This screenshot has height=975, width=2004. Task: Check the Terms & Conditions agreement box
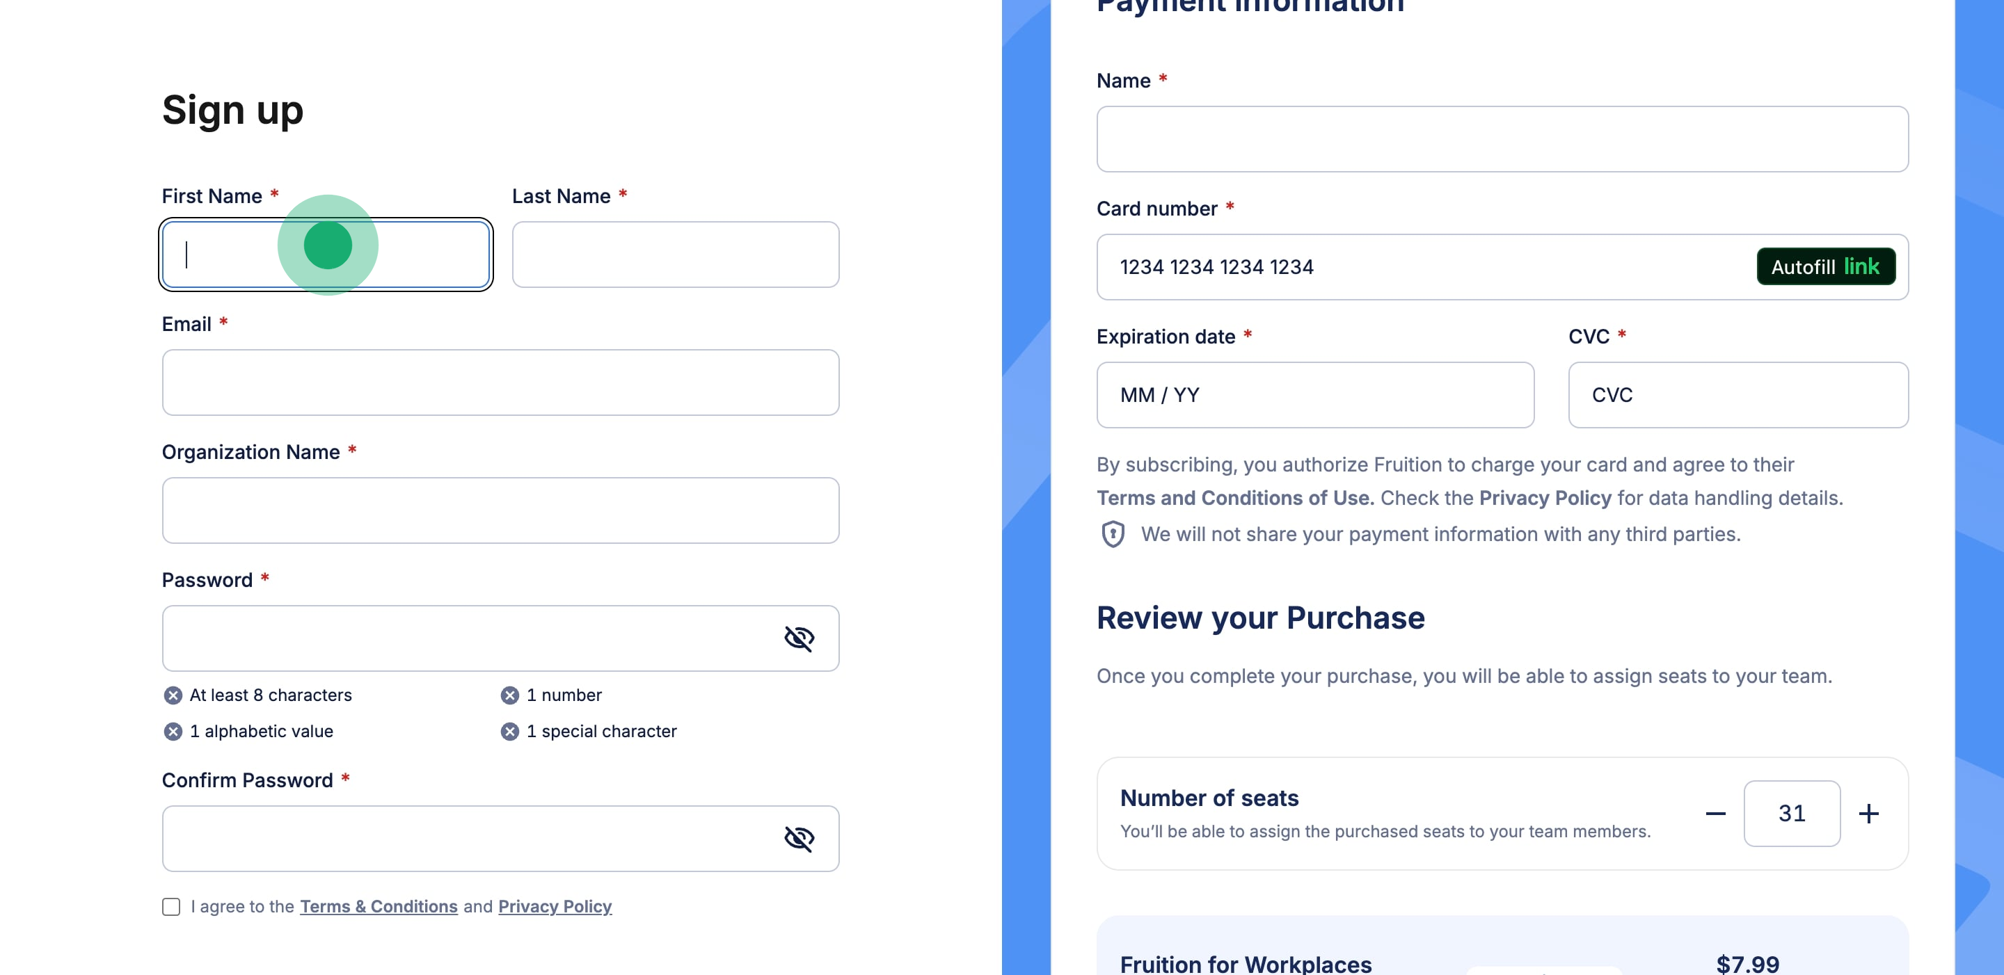(171, 907)
